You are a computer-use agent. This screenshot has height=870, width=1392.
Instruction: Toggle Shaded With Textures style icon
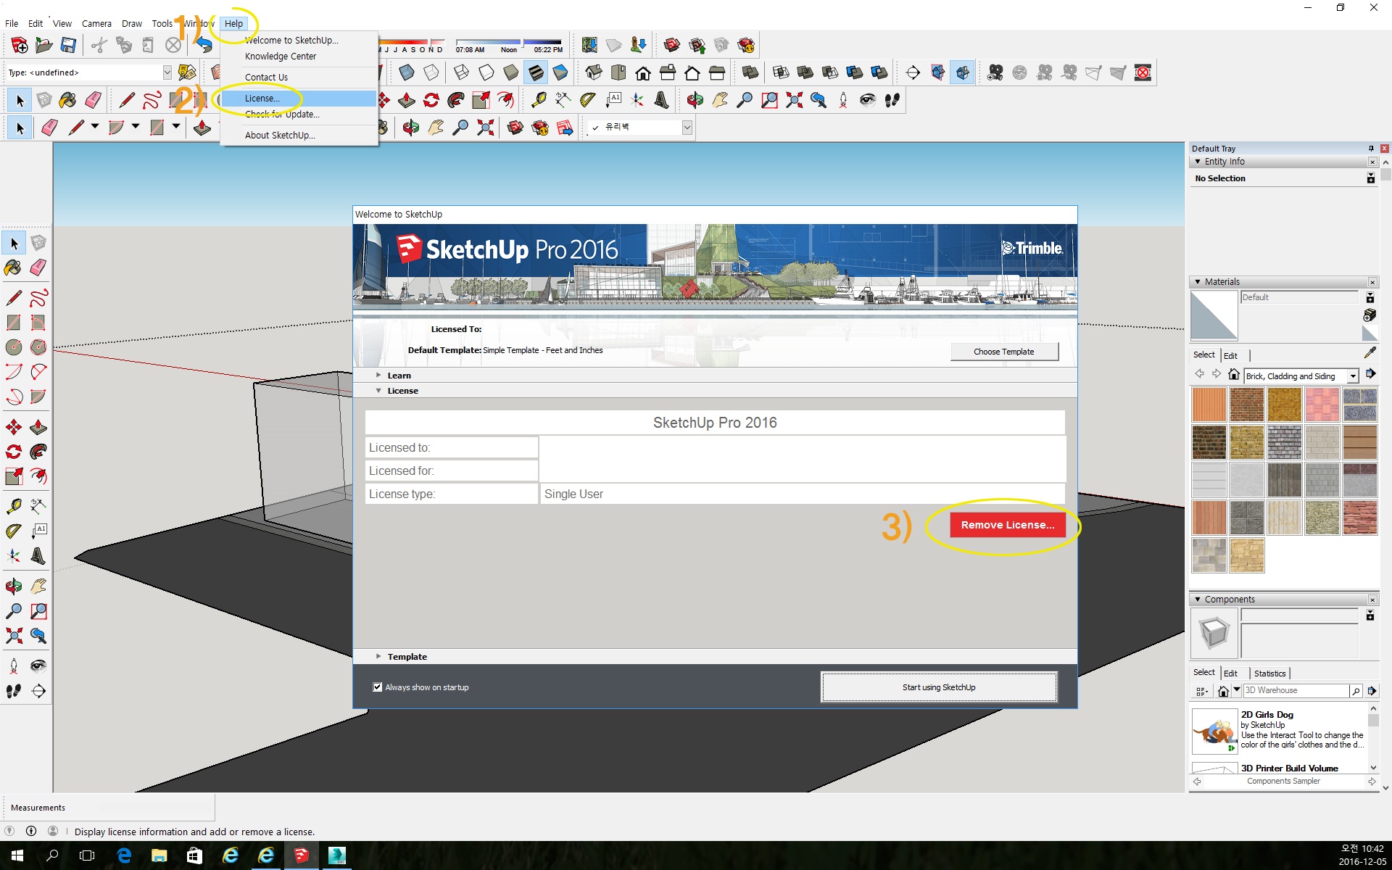click(x=536, y=72)
